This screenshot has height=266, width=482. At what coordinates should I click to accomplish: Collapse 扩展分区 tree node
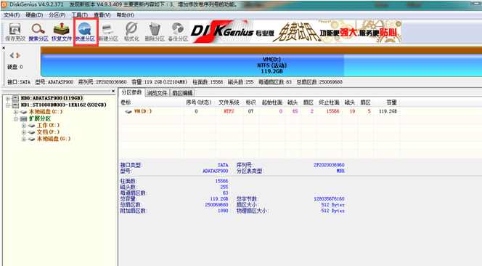(16, 119)
